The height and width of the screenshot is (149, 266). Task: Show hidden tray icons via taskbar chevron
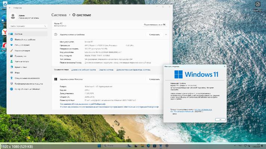[x=235, y=146]
